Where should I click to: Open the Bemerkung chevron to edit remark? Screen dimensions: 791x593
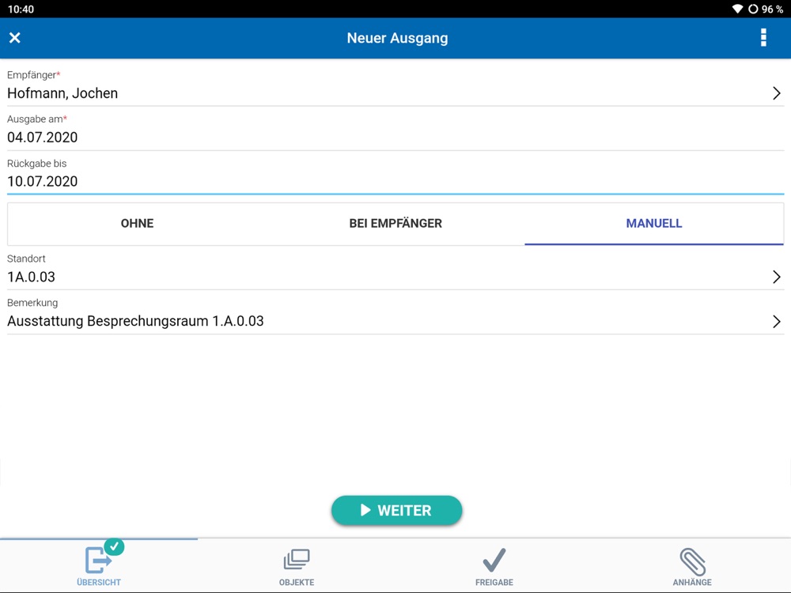777,321
